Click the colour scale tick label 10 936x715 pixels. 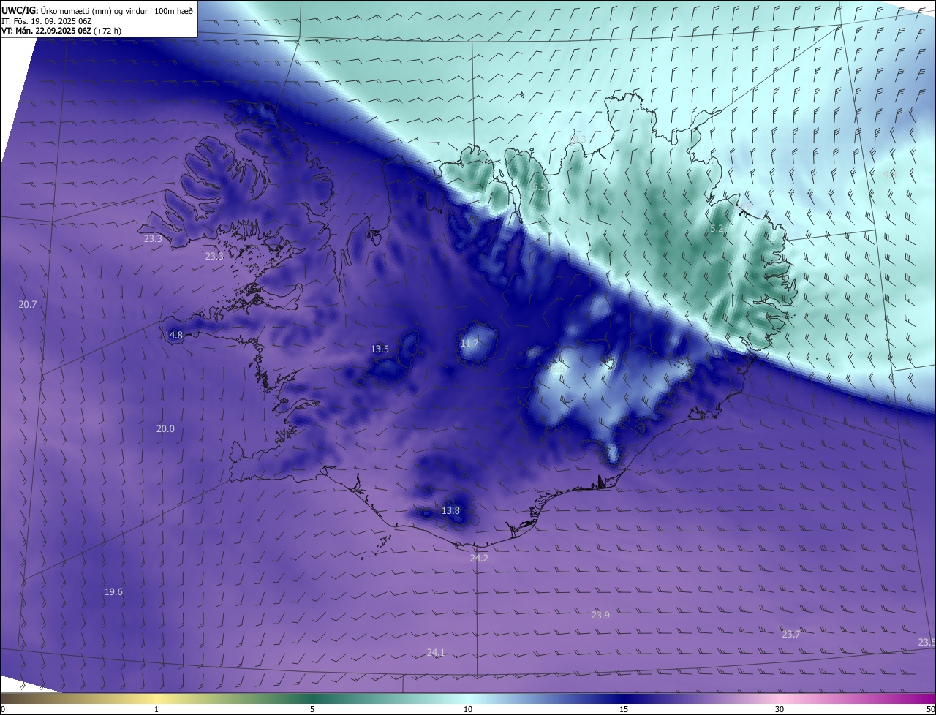468,709
